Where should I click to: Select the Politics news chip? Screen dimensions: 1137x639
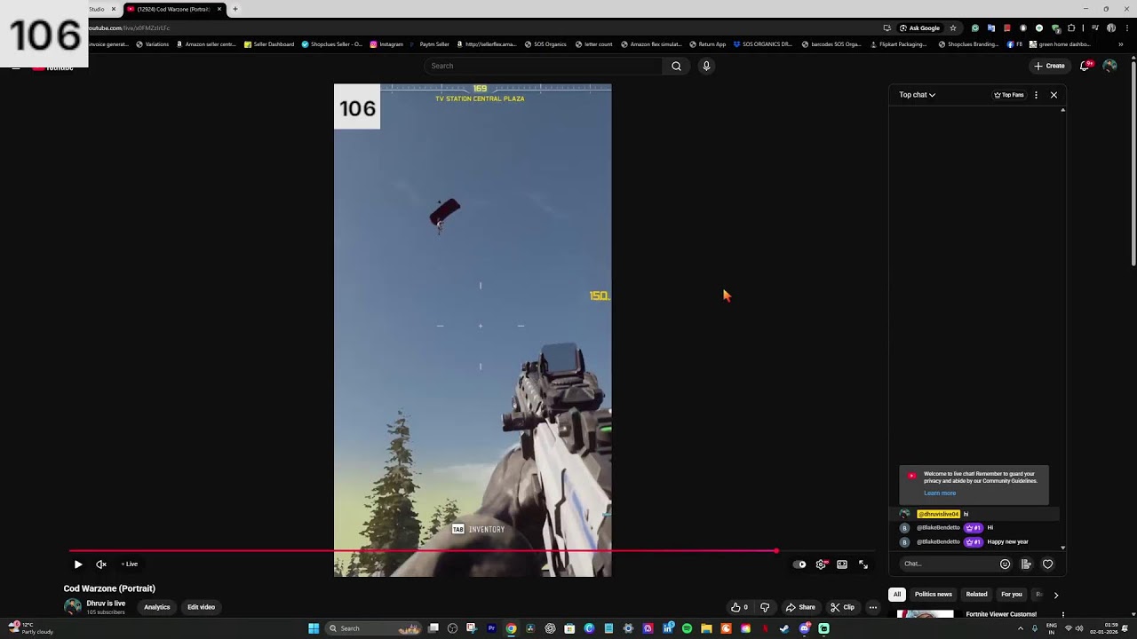click(934, 595)
